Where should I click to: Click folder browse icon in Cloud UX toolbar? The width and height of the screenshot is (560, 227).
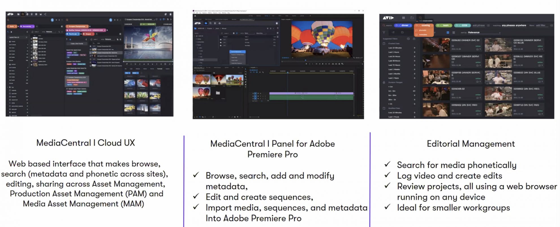(18, 14)
